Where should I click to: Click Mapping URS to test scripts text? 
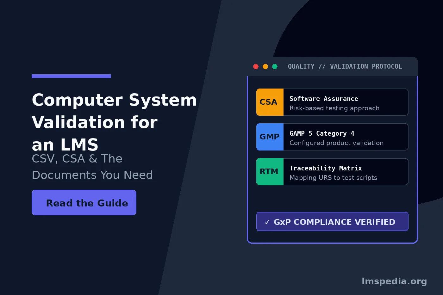coord(333,178)
